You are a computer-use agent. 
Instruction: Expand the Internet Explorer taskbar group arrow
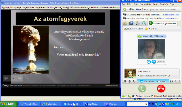point(60,104)
